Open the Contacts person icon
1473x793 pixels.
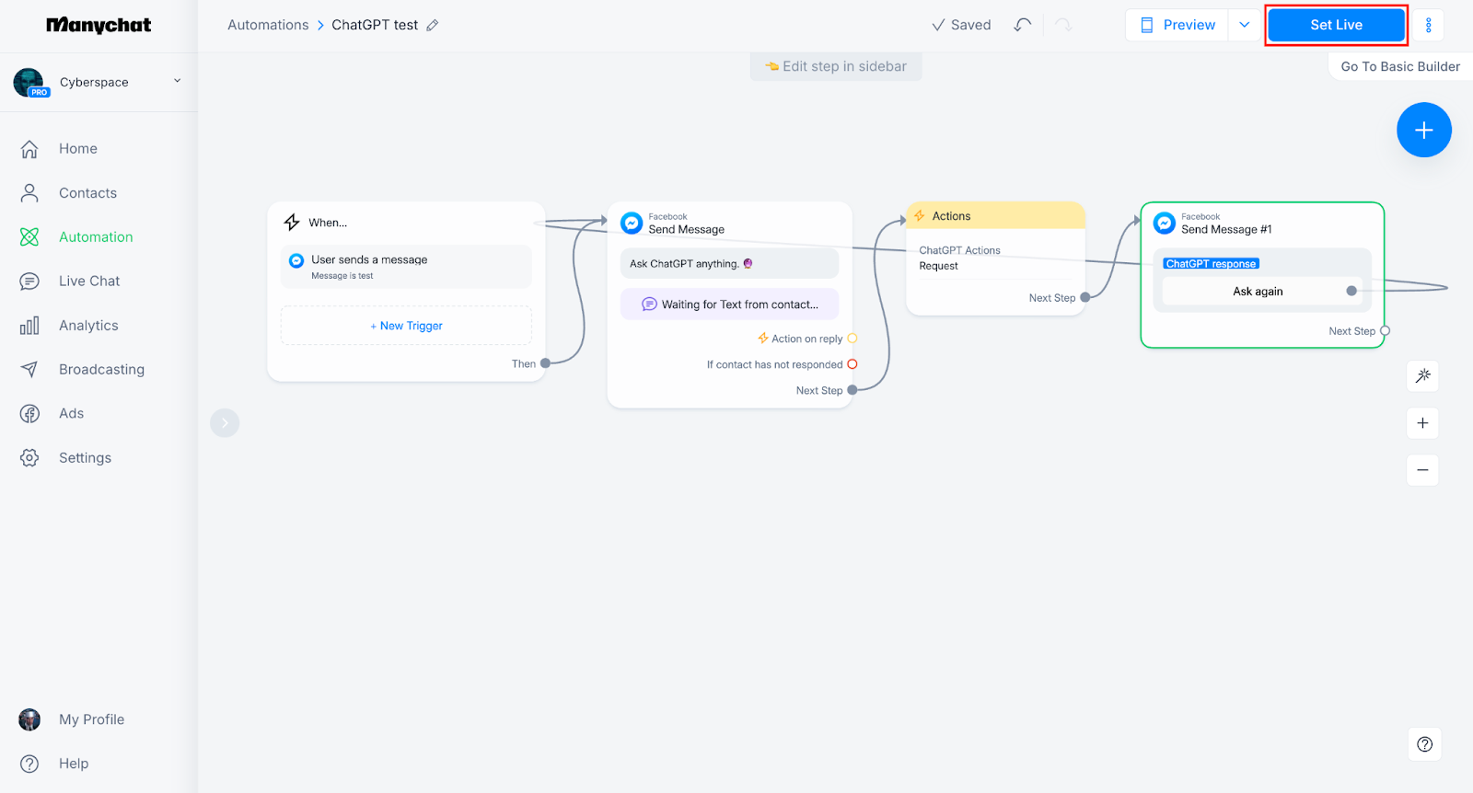tap(29, 192)
